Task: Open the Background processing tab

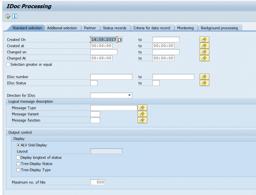Action: pos(219,28)
